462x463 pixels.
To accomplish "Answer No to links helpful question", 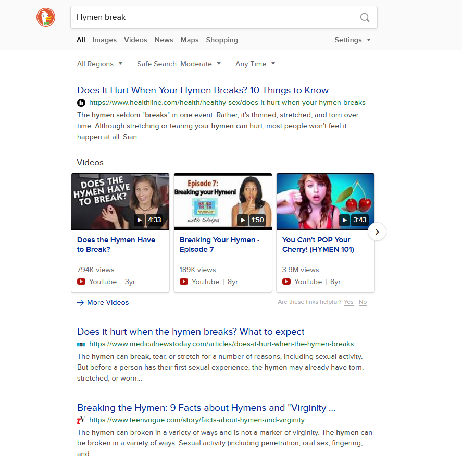I will coord(363,302).
